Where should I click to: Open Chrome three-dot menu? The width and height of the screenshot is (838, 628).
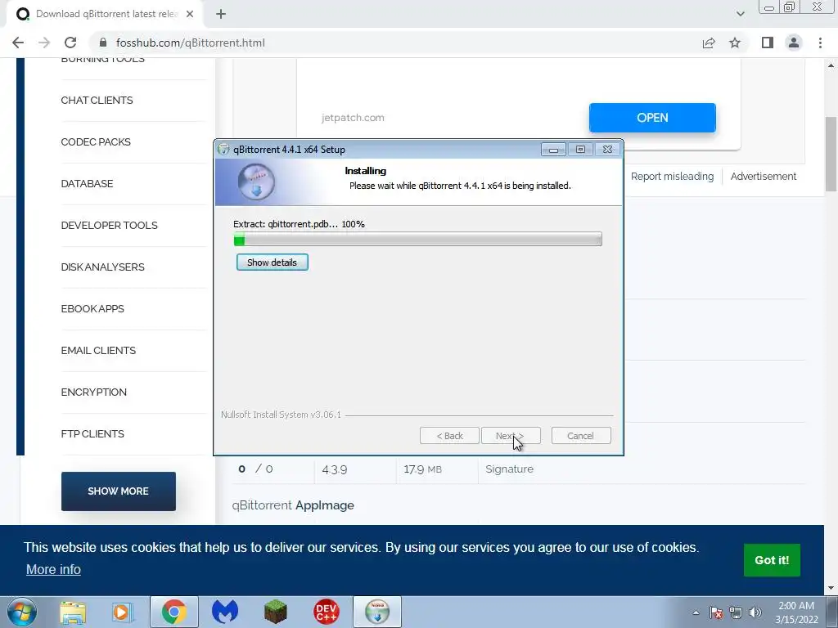[x=820, y=43]
